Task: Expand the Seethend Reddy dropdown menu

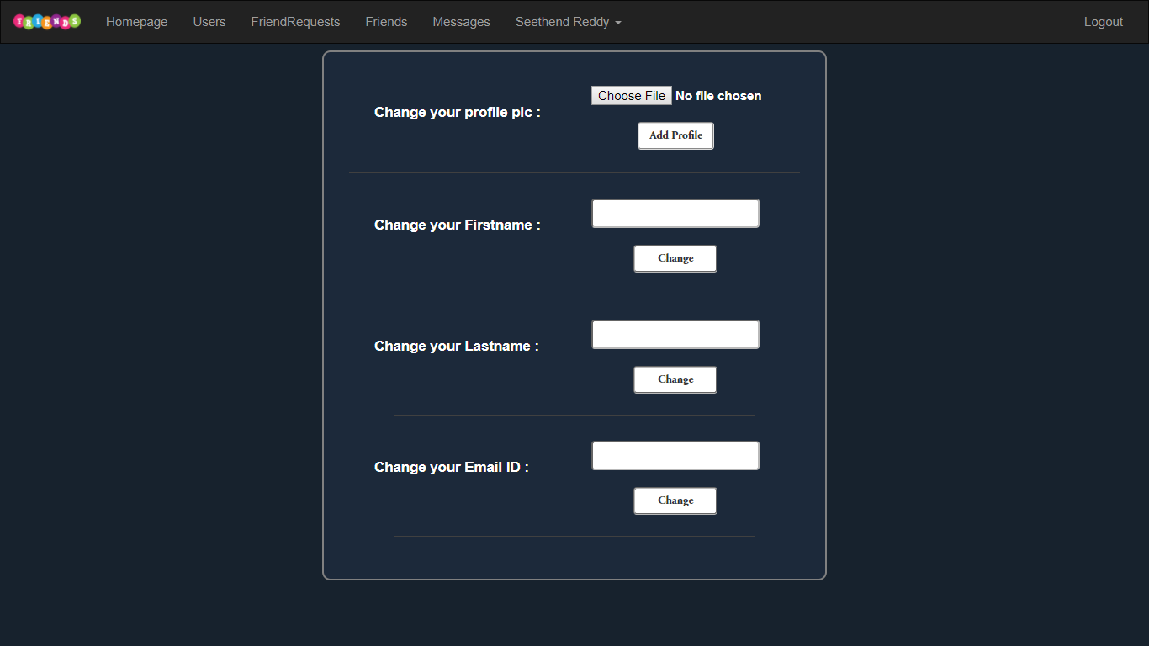Action: coord(569,22)
